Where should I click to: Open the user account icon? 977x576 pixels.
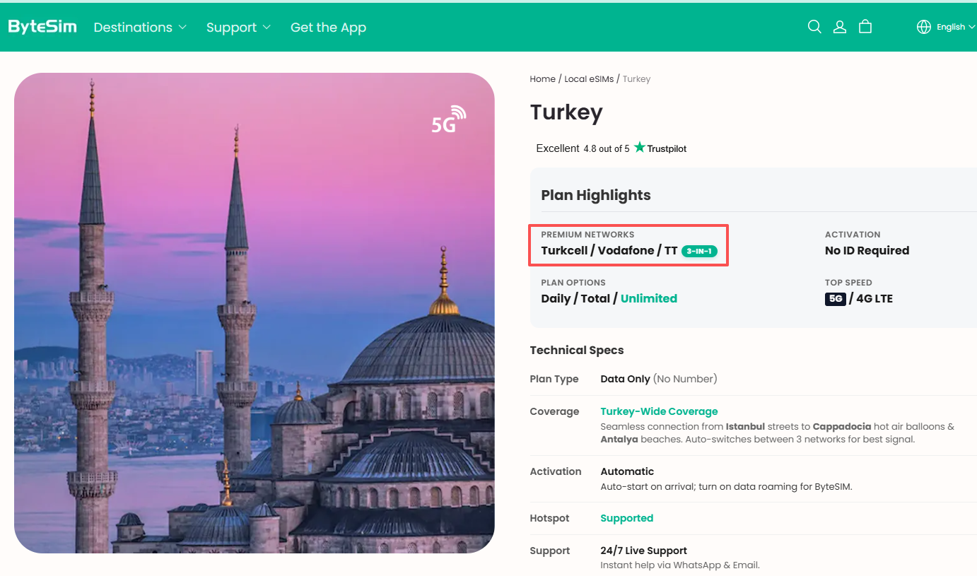840,27
